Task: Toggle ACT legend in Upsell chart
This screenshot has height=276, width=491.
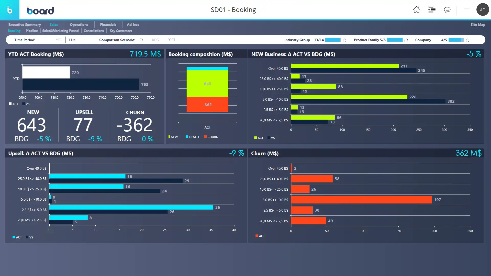Action: pyautogui.click(x=17, y=237)
